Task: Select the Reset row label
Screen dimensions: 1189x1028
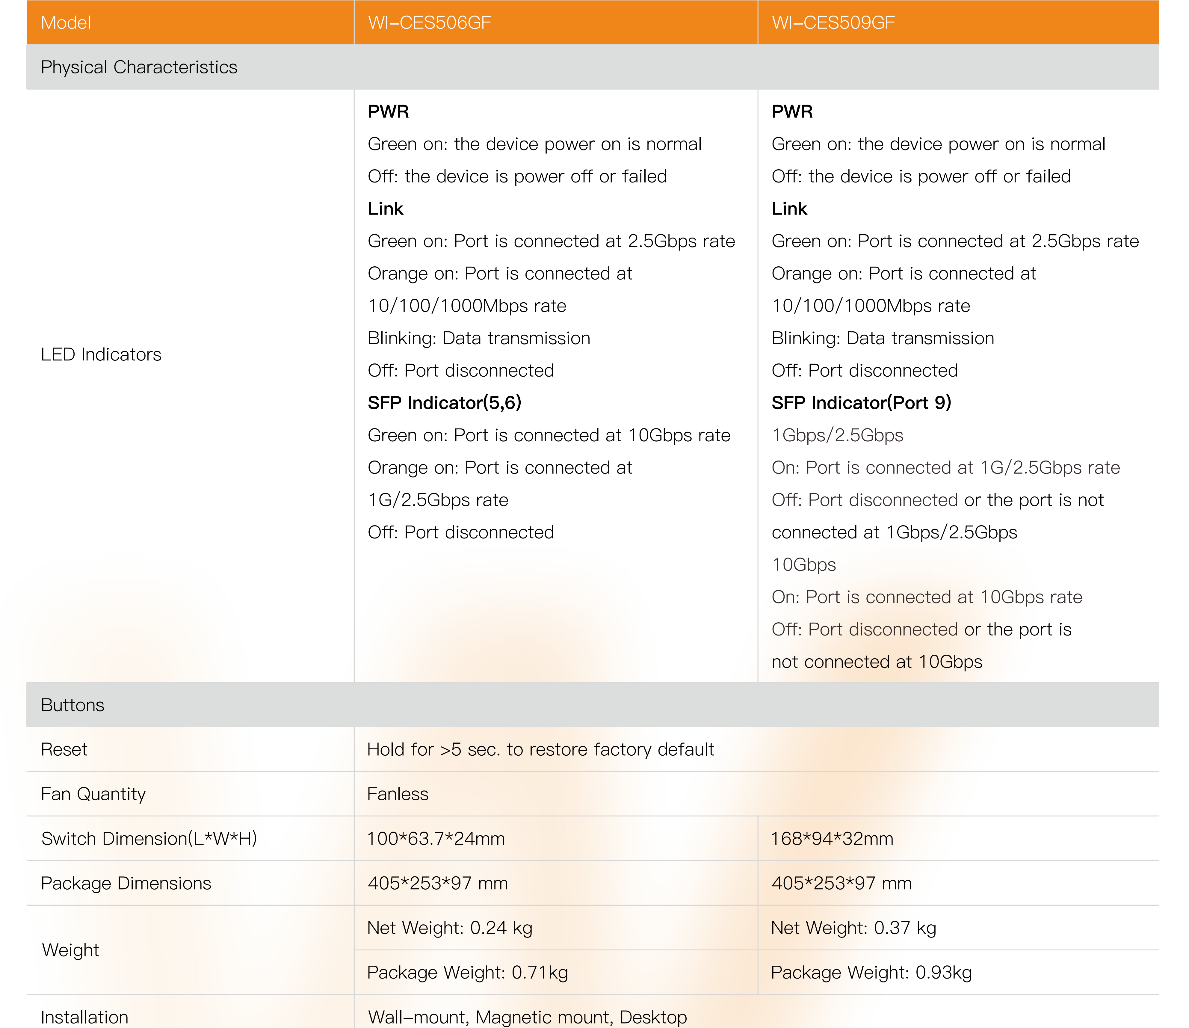Action: pyautogui.click(x=64, y=750)
